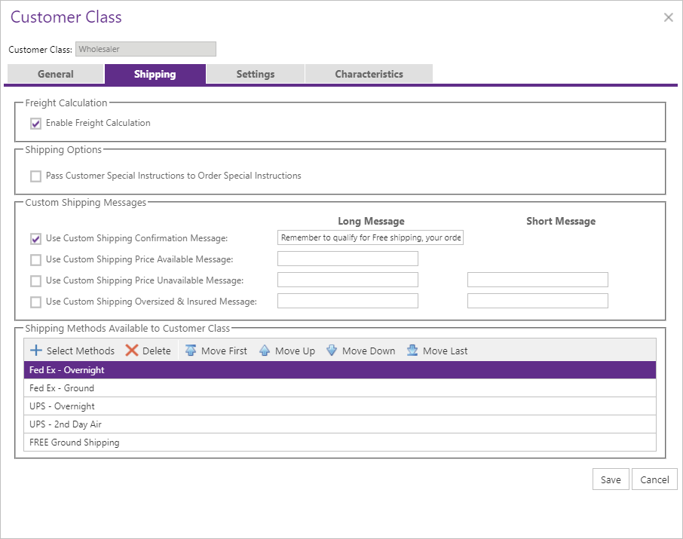Click the Move Down arrow icon
Screen dimensions: 683x539
332,351
